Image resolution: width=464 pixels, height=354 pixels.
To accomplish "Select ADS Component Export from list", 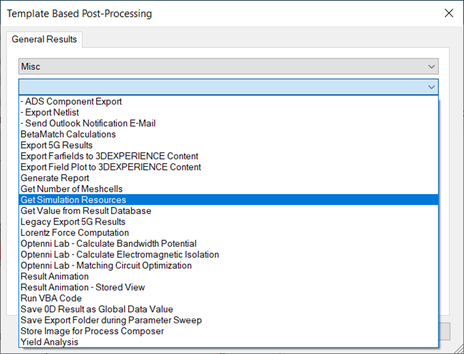I will [x=228, y=101].
